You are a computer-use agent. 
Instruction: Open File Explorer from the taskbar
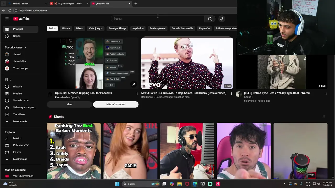pyautogui.click(x=180, y=184)
